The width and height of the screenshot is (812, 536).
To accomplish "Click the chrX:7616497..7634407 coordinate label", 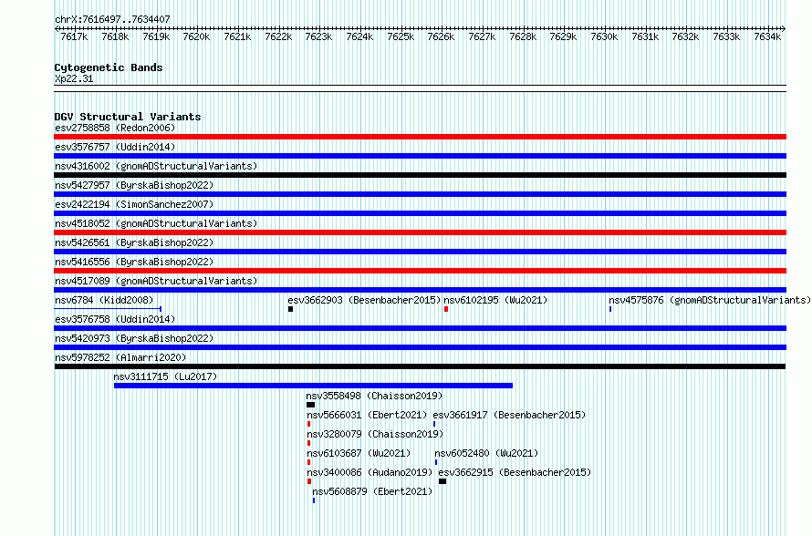I will pyautogui.click(x=112, y=19).
